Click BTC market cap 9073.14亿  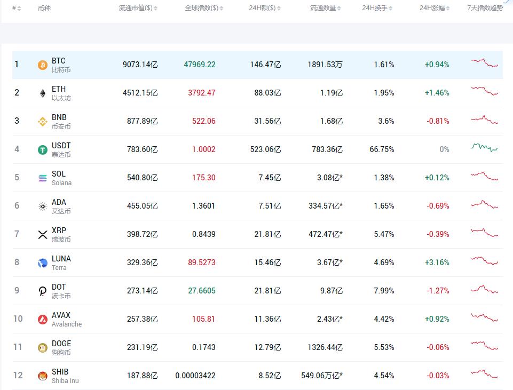(140, 65)
